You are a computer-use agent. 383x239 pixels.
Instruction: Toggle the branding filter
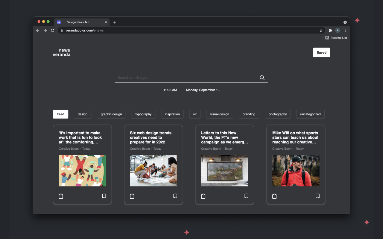pyautogui.click(x=249, y=114)
